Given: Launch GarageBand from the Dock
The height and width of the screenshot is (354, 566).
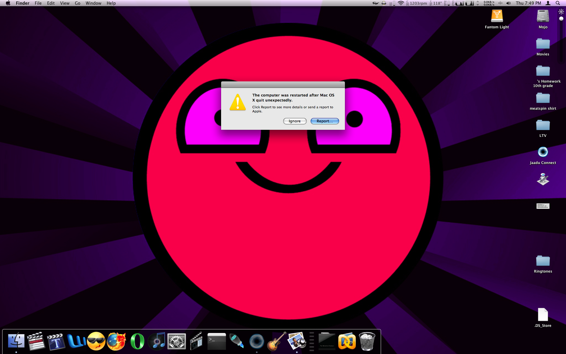Looking at the screenshot, I should tap(277, 341).
